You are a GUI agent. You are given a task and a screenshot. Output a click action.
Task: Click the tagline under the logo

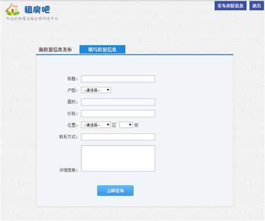(32, 19)
